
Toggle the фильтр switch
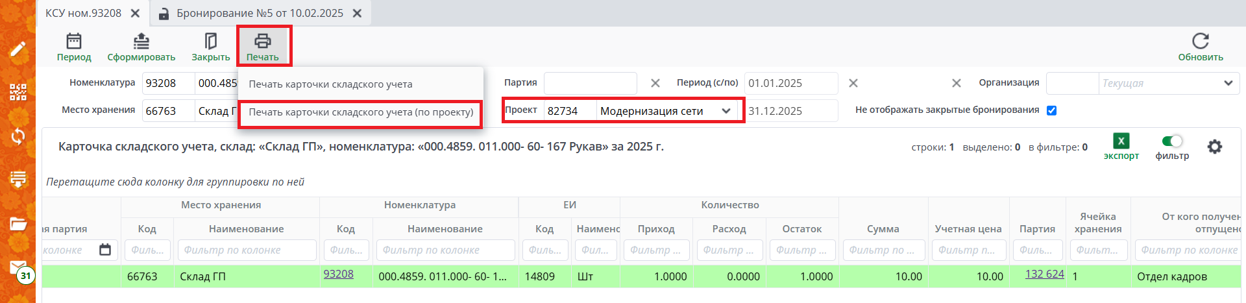click(x=1172, y=141)
